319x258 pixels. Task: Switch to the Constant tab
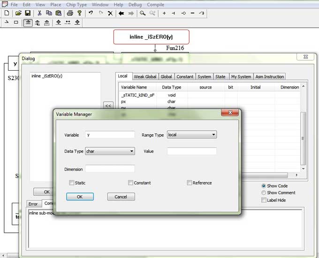(x=185, y=76)
